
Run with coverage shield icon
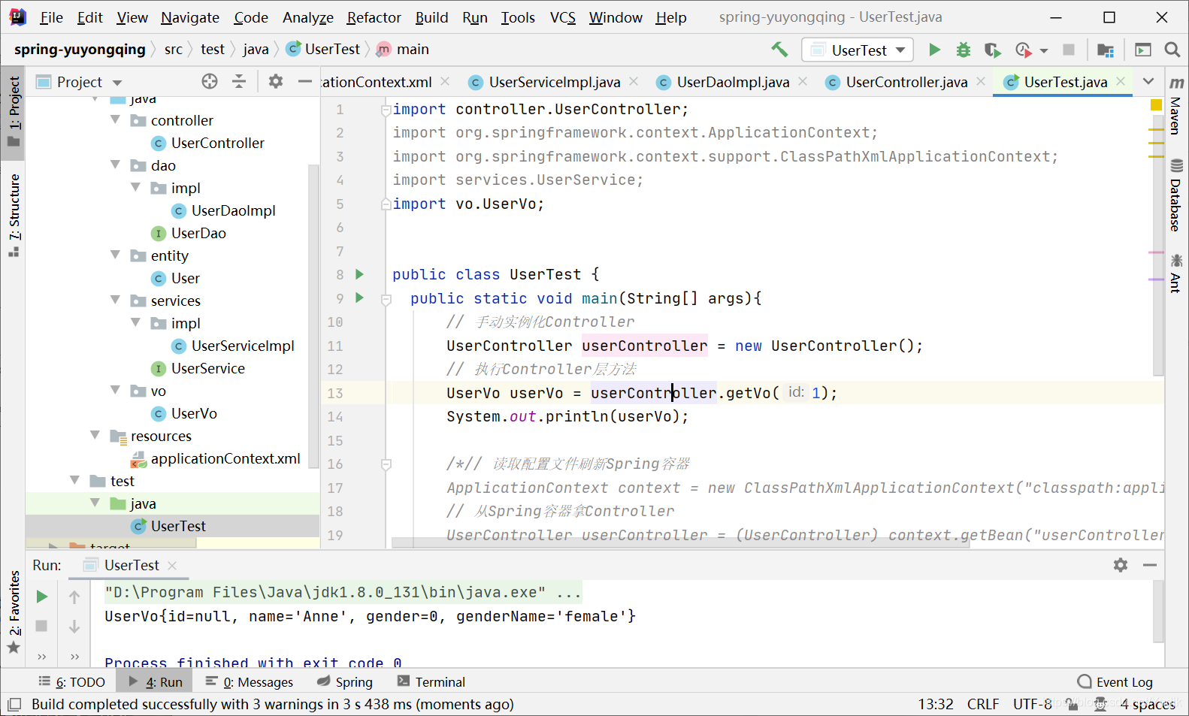[x=993, y=50]
